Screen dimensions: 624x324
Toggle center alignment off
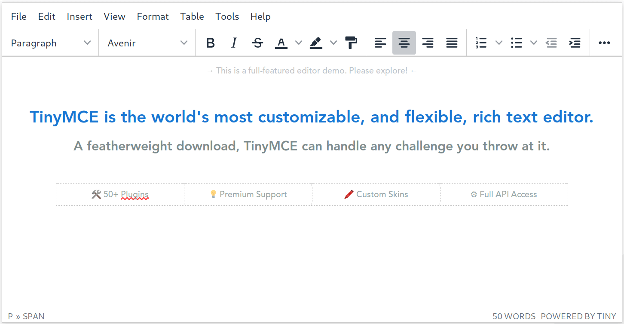(404, 43)
